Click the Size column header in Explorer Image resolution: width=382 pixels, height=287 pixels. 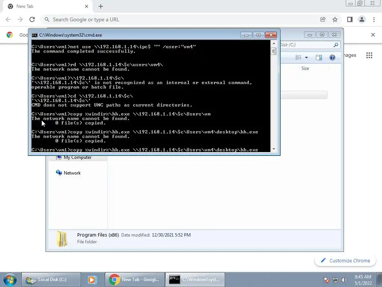(x=305, y=68)
